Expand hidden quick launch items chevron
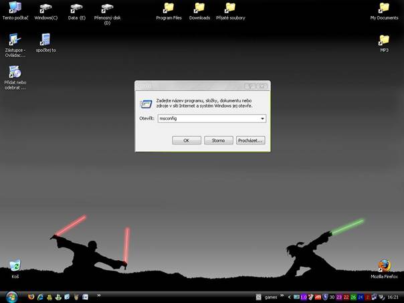The height and width of the screenshot is (303, 404). click(99, 296)
